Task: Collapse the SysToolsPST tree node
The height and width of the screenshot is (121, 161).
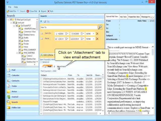Action: [14, 26]
